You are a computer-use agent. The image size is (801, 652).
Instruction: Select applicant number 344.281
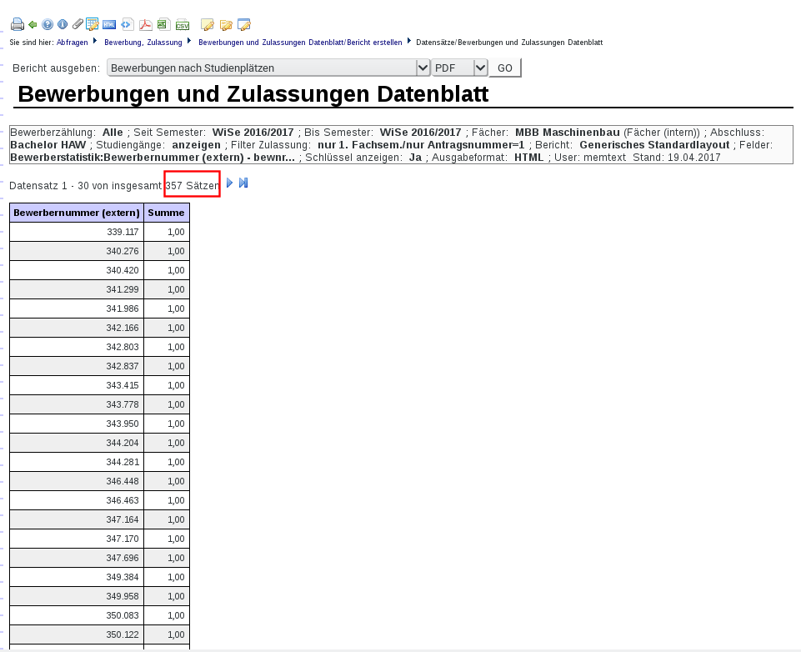[x=123, y=462]
